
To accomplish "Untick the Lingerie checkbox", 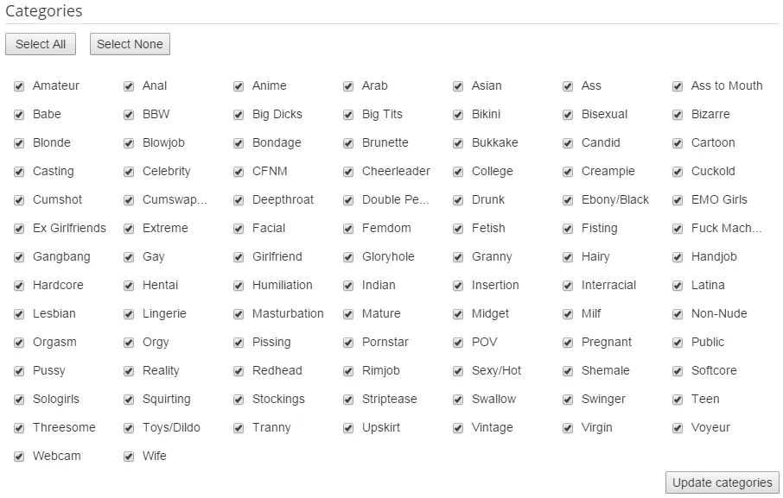I will (129, 314).
